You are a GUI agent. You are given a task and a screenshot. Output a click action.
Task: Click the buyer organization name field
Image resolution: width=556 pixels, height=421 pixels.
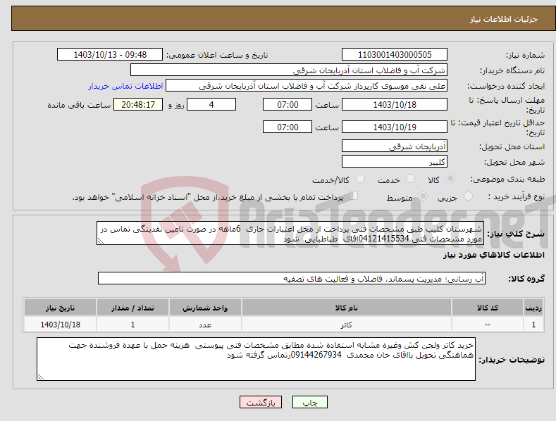point(289,70)
